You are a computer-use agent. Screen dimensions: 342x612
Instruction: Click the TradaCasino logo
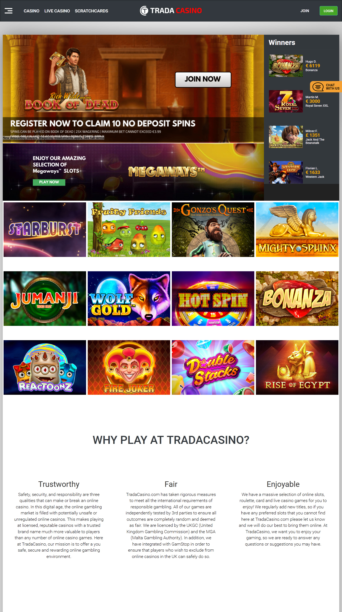[x=171, y=11]
